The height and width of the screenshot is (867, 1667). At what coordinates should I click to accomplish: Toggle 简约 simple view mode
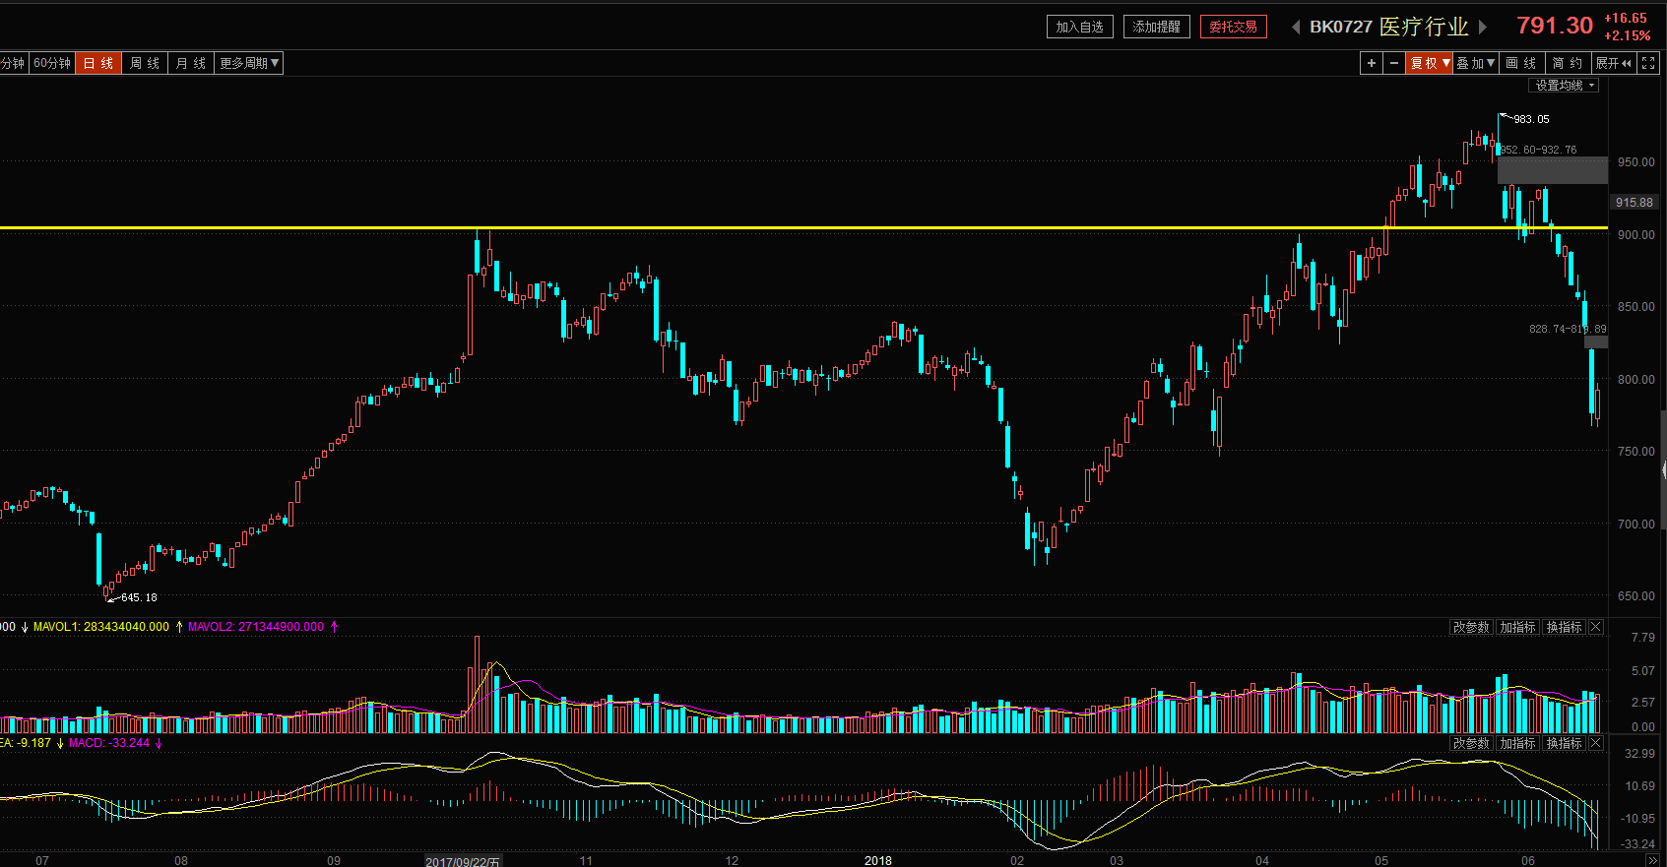coord(1568,63)
